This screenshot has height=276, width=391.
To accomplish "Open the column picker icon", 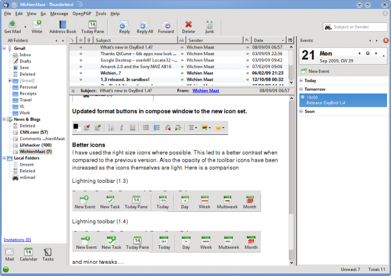I will click(x=290, y=40).
